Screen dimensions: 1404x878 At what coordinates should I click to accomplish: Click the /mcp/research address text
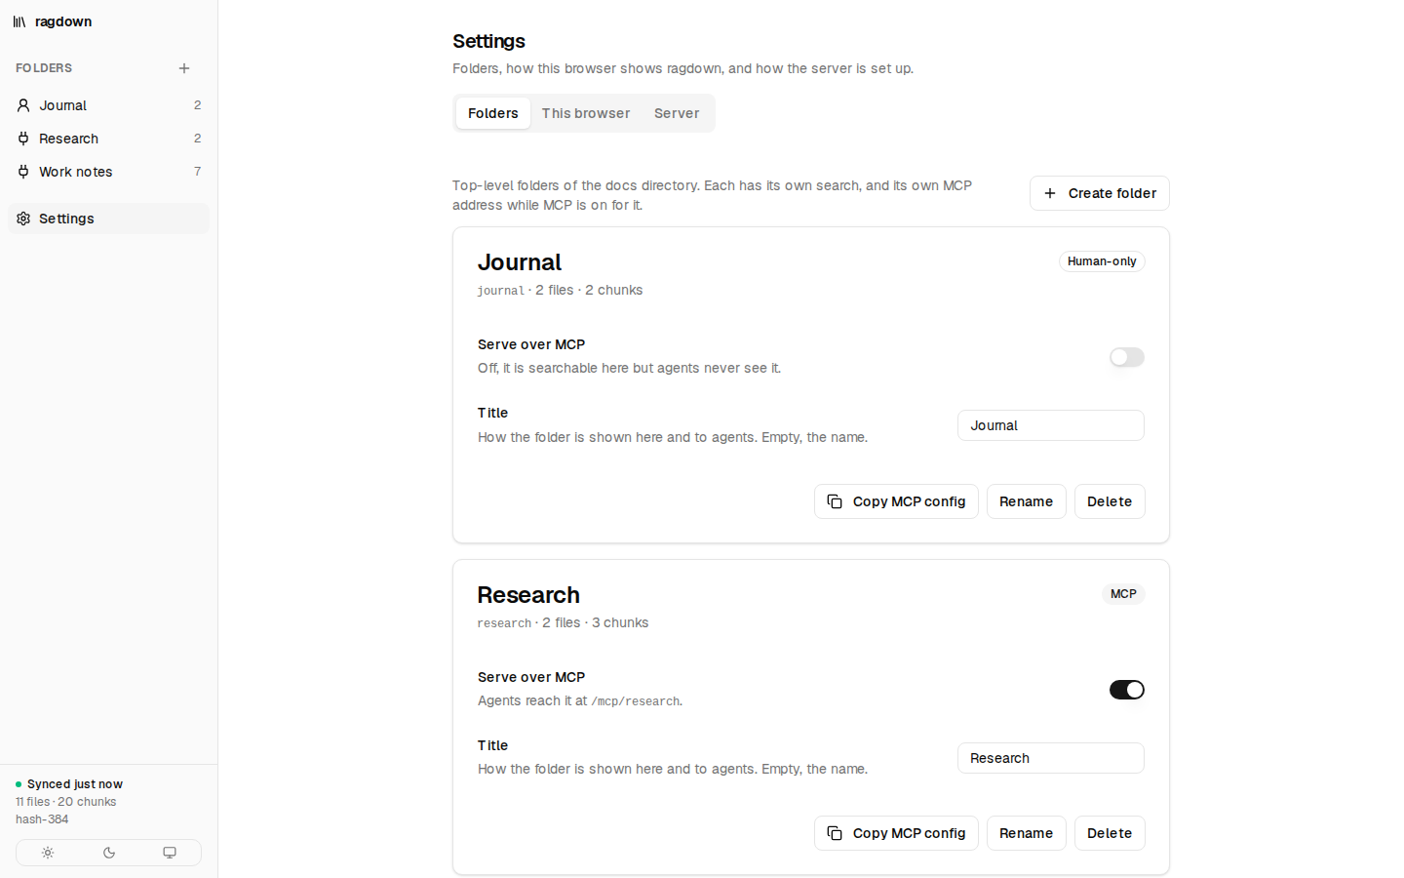pos(636,701)
